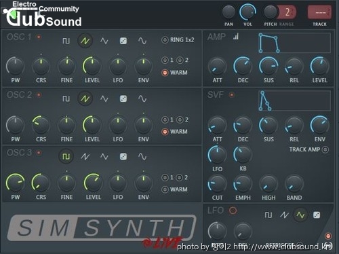The width and height of the screenshot is (339, 254).
Task: Click SVF KB tracking knob
Action: [x=243, y=155]
